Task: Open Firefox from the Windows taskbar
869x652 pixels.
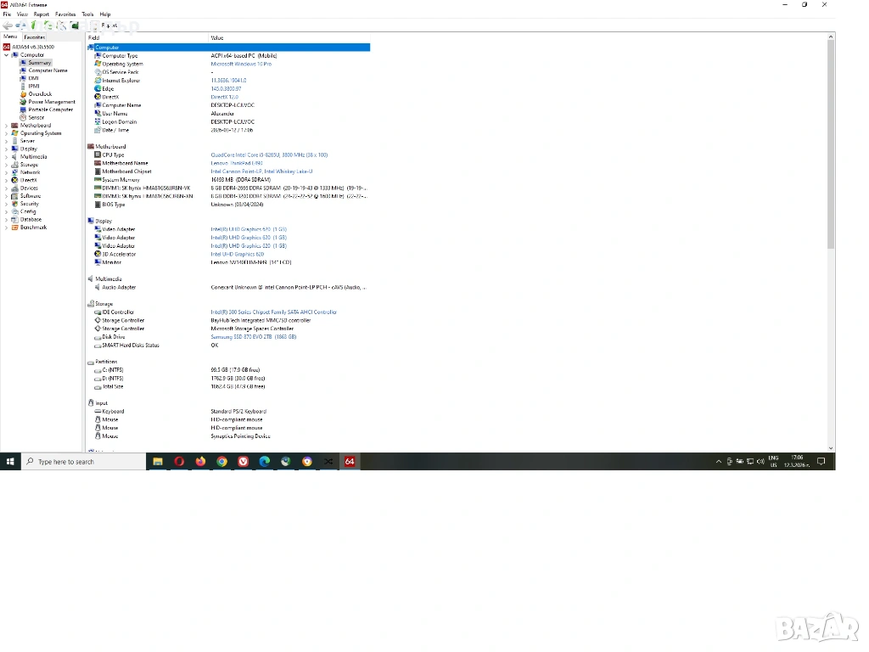Action: click(x=200, y=462)
